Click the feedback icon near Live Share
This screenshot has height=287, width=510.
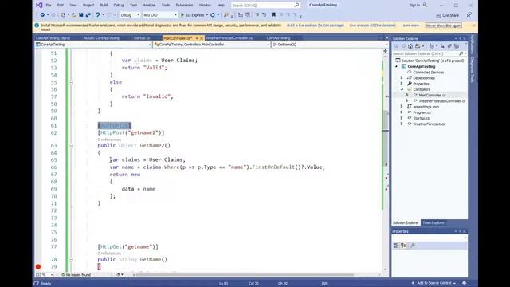point(469,15)
